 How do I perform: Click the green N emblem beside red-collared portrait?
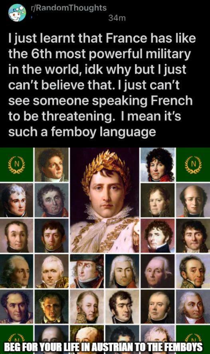(193, 165)
